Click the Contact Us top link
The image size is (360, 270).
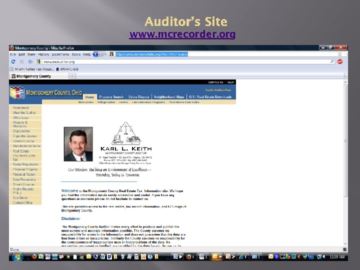[x=215, y=82]
